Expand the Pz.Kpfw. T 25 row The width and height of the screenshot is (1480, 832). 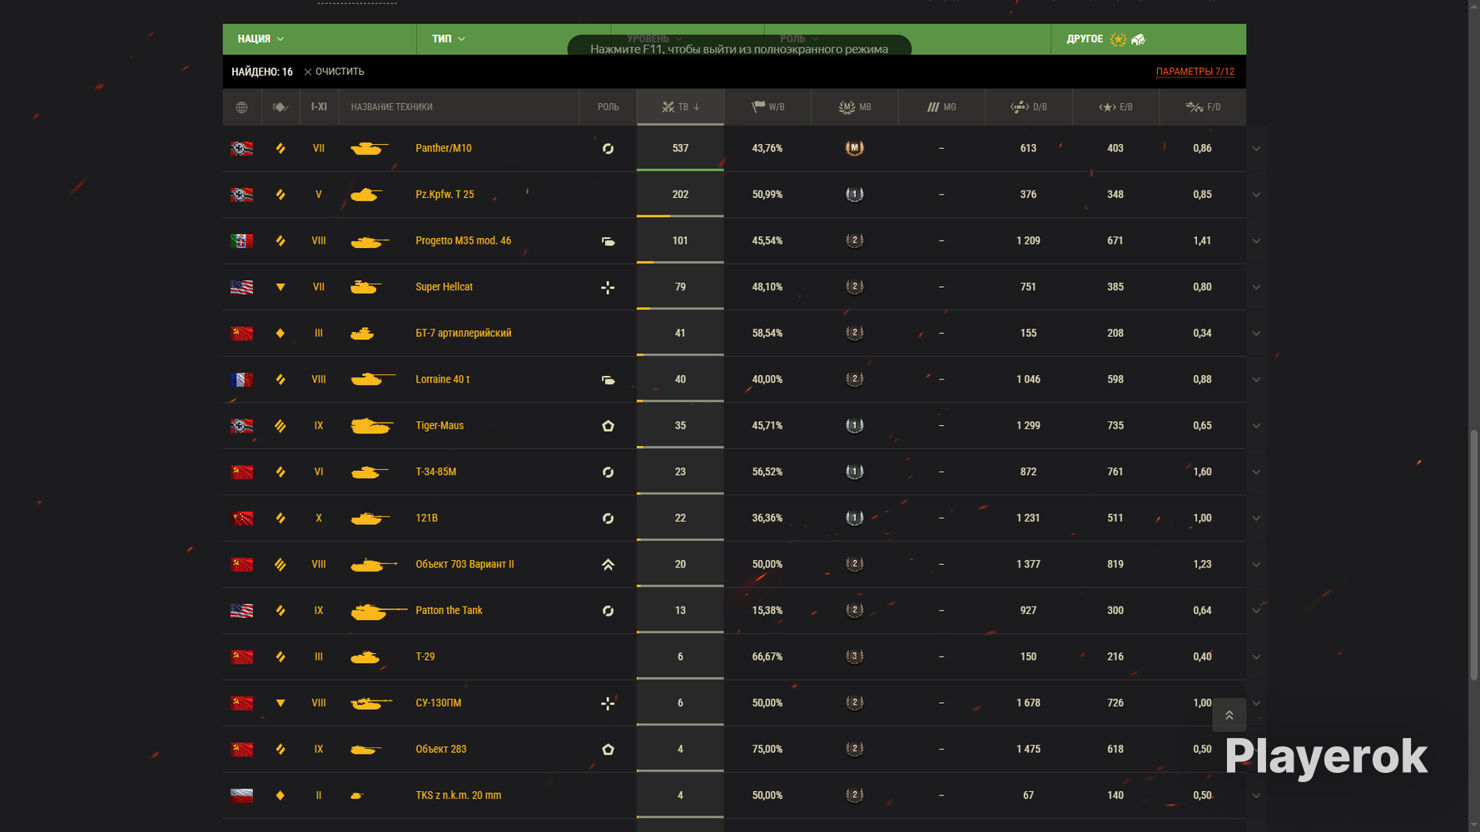pyautogui.click(x=1256, y=195)
